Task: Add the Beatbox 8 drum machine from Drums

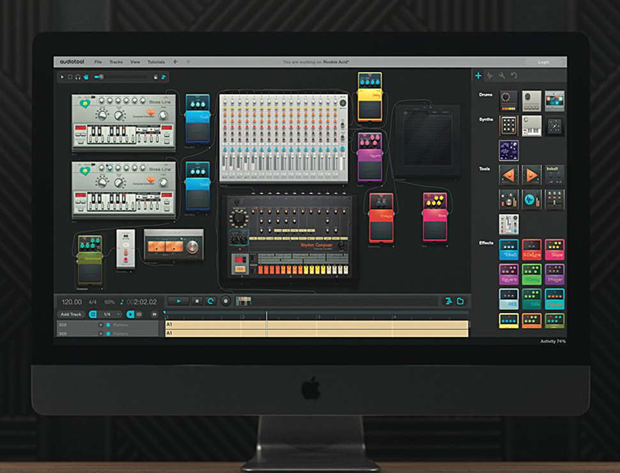Action: tap(509, 101)
